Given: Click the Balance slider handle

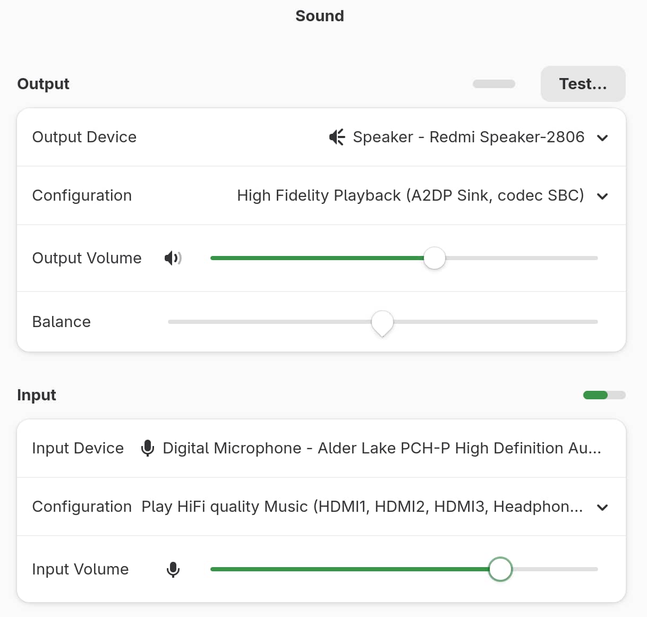Looking at the screenshot, I should (382, 322).
